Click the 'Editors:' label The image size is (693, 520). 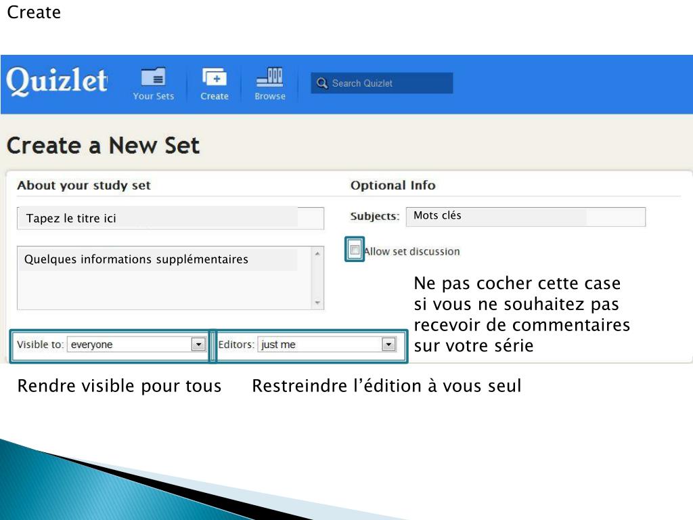[236, 345]
